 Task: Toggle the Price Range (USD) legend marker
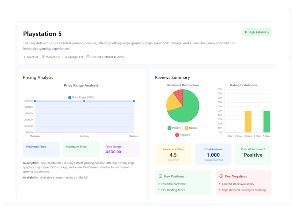tap(70, 98)
